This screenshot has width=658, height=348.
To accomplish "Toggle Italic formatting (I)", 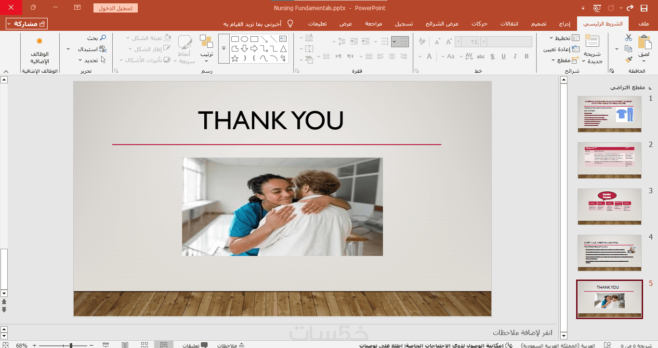I will tap(515, 56).
